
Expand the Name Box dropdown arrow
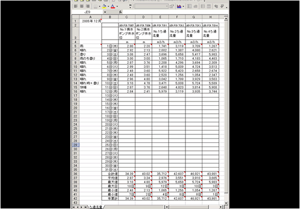click(105, 12)
